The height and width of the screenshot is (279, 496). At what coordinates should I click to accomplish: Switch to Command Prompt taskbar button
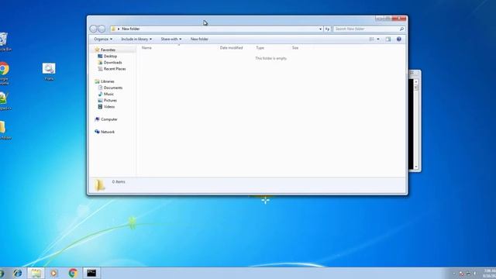pyautogui.click(x=91, y=273)
